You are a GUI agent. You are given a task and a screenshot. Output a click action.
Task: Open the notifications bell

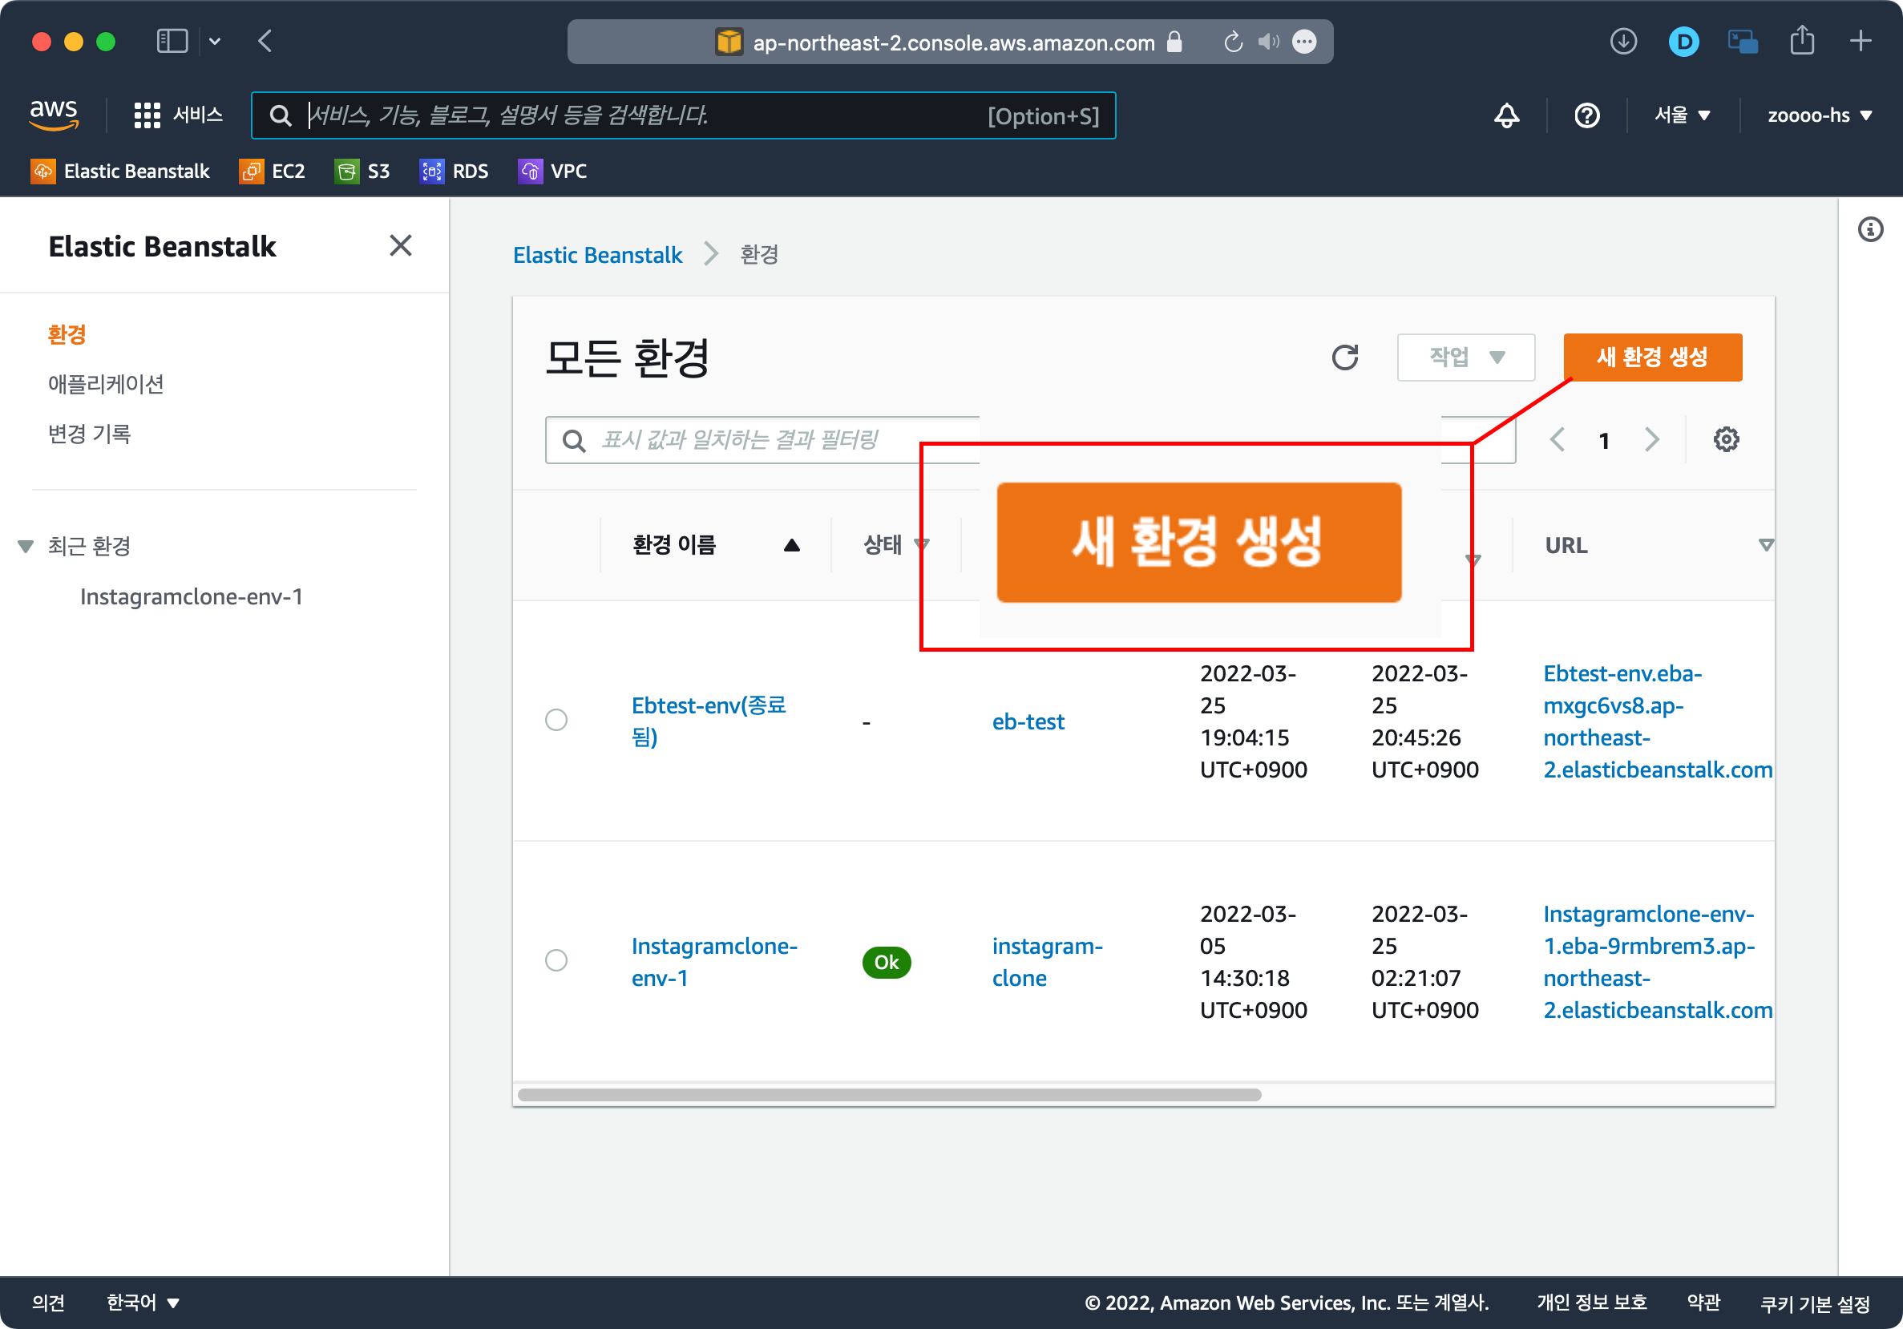pos(1506,115)
